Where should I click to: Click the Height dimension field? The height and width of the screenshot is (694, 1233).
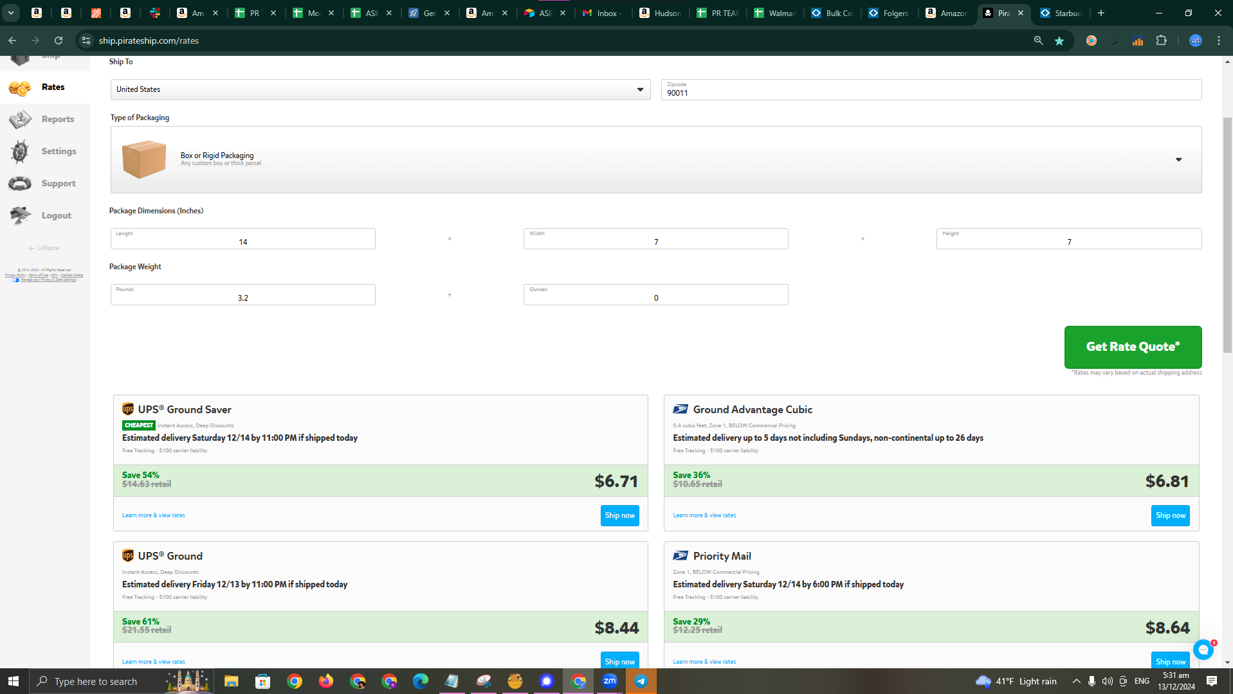[1069, 238]
